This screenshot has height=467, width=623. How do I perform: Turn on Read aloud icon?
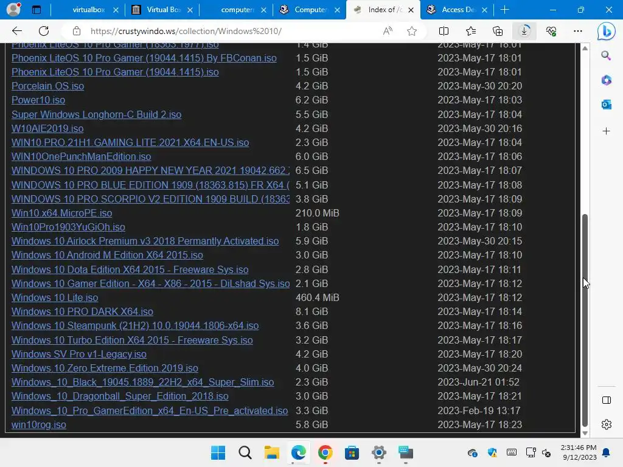tap(388, 31)
